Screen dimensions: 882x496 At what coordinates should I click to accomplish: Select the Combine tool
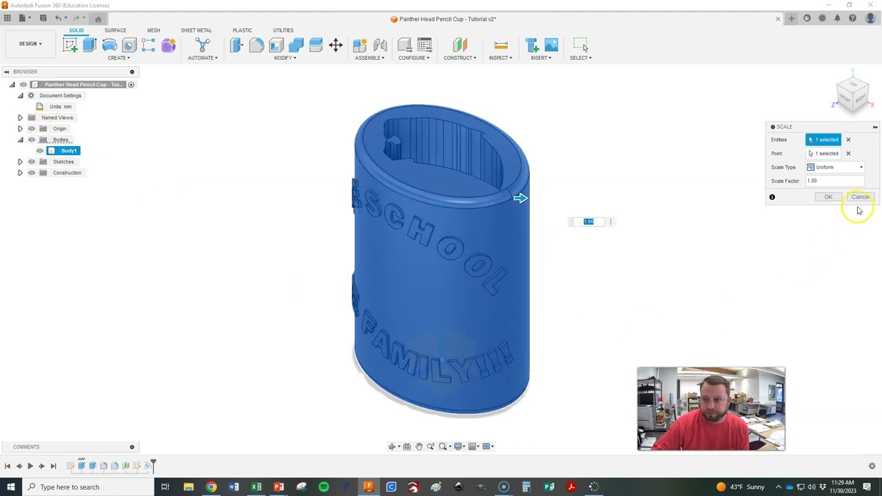[296, 45]
